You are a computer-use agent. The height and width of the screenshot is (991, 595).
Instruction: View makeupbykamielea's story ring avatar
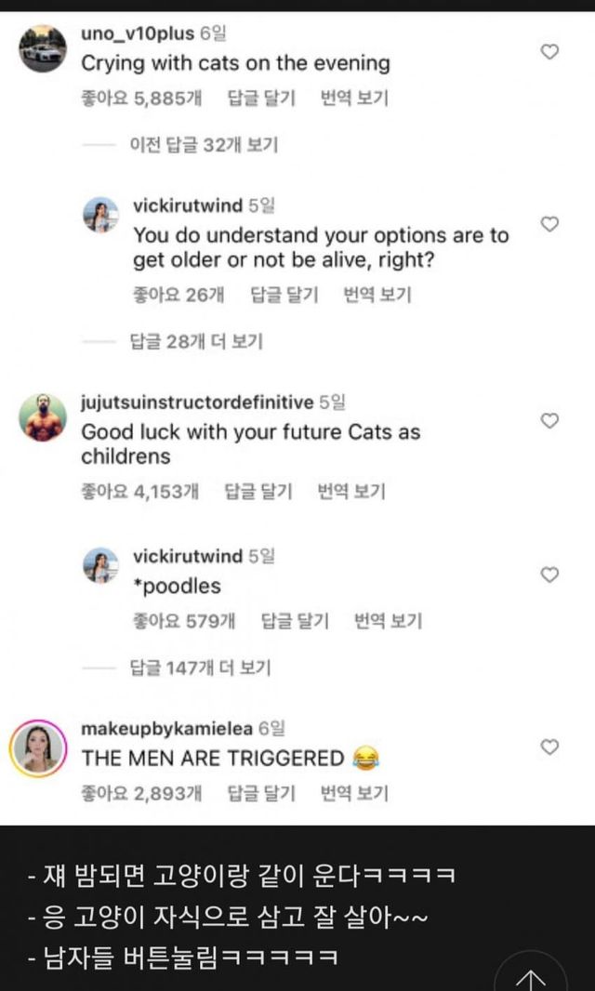38,747
